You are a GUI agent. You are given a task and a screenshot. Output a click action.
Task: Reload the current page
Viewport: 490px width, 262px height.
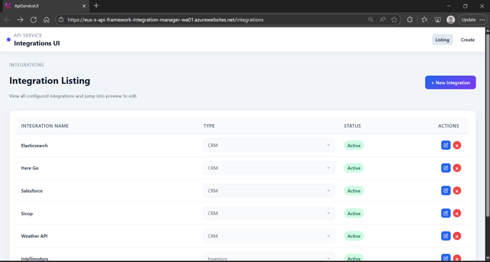pos(33,20)
